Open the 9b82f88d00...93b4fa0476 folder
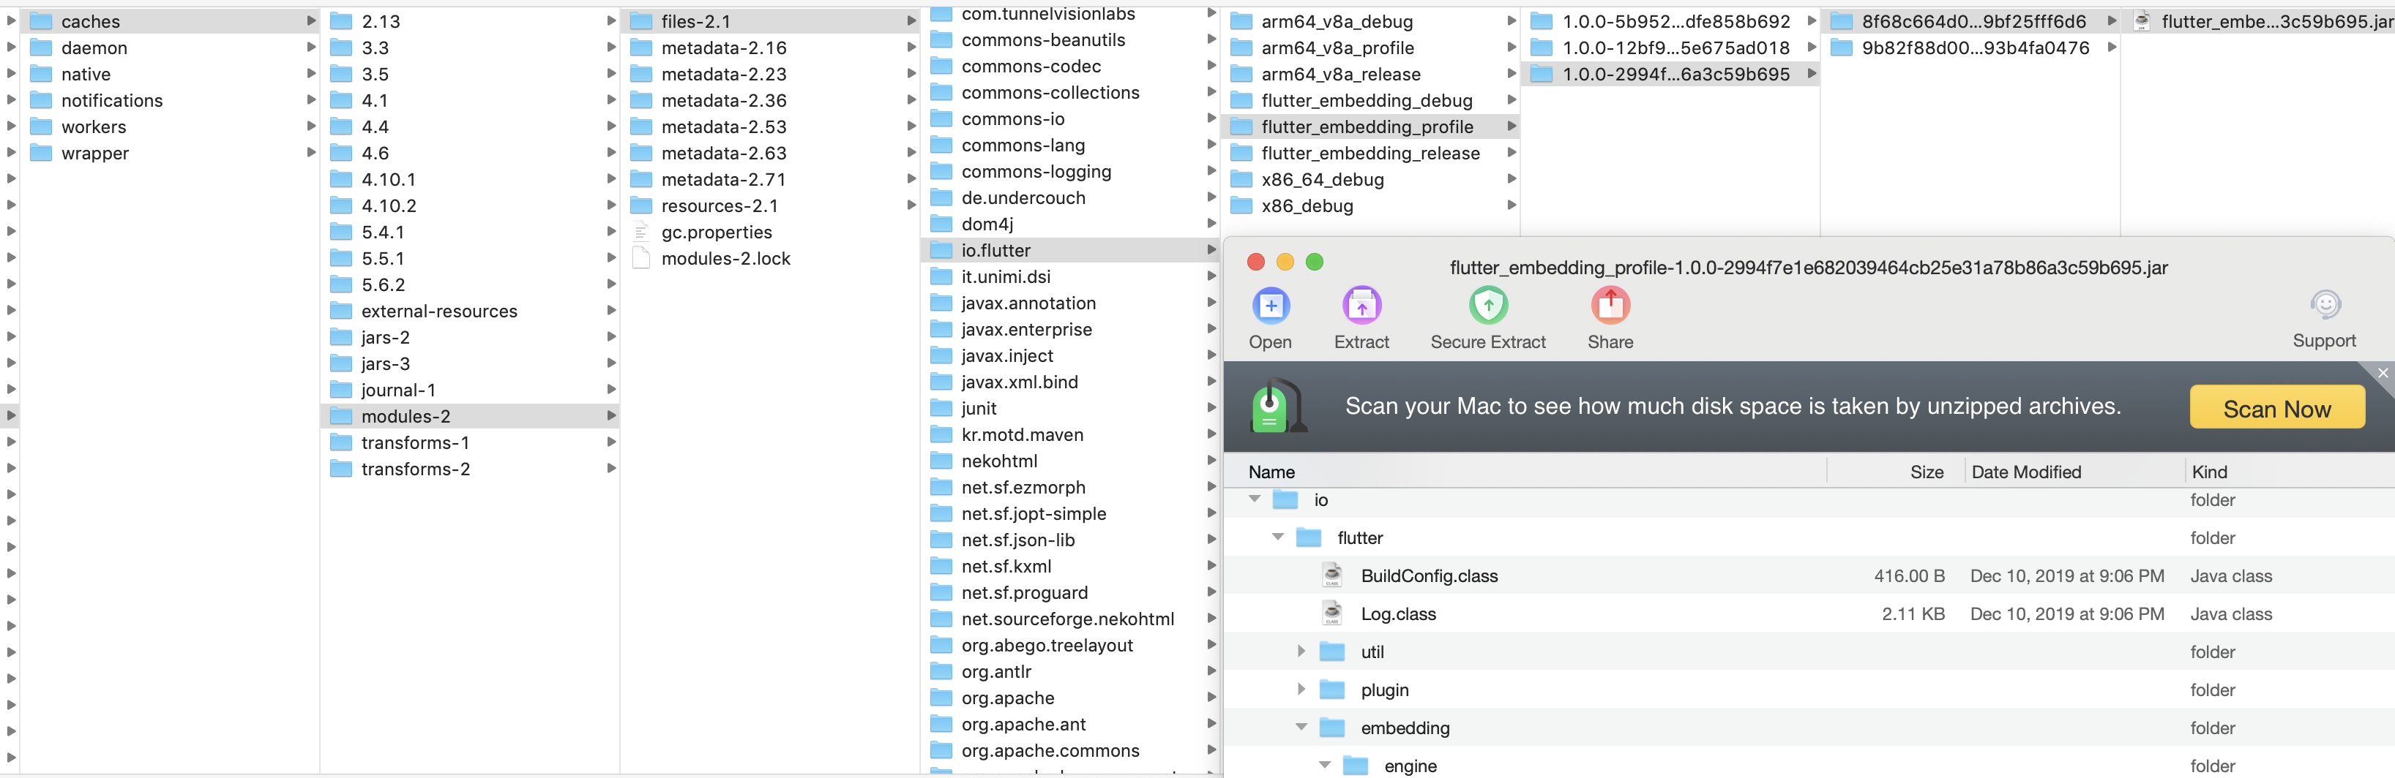The image size is (2395, 778). pyautogui.click(x=1971, y=48)
